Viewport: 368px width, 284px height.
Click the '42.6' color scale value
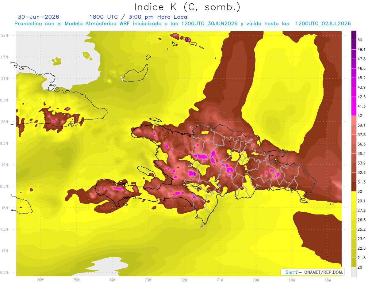click(x=362, y=97)
